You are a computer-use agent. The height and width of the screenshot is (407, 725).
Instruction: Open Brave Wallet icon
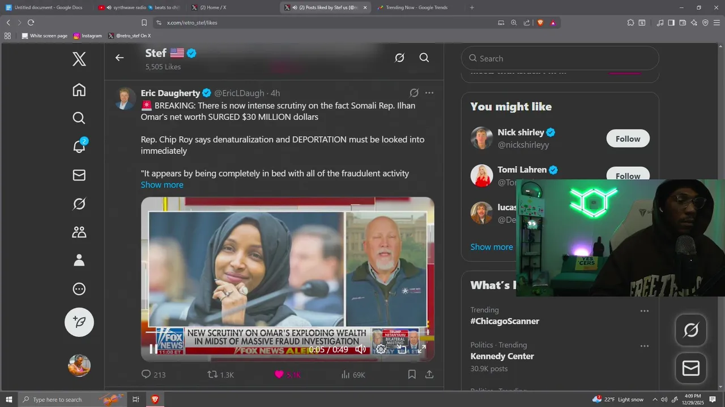pos(683,23)
